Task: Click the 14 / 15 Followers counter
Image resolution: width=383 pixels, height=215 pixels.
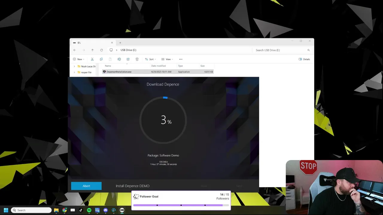Action: click(x=223, y=196)
